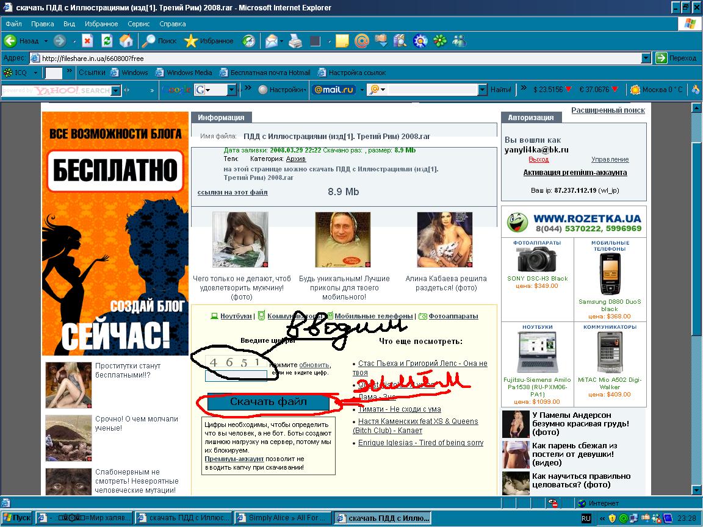Open the Mail envelope toolbar icon
Viewport: 703px width, 527px height.
pos(271,41)
